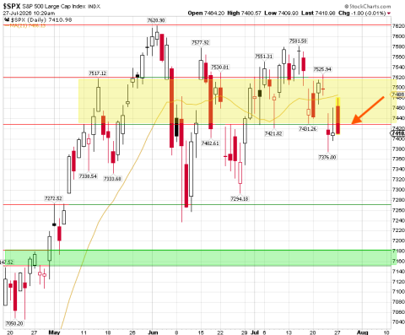Click the 7300 tick on the price axis
Screen dimensions: 405x335
coord(398,190)
